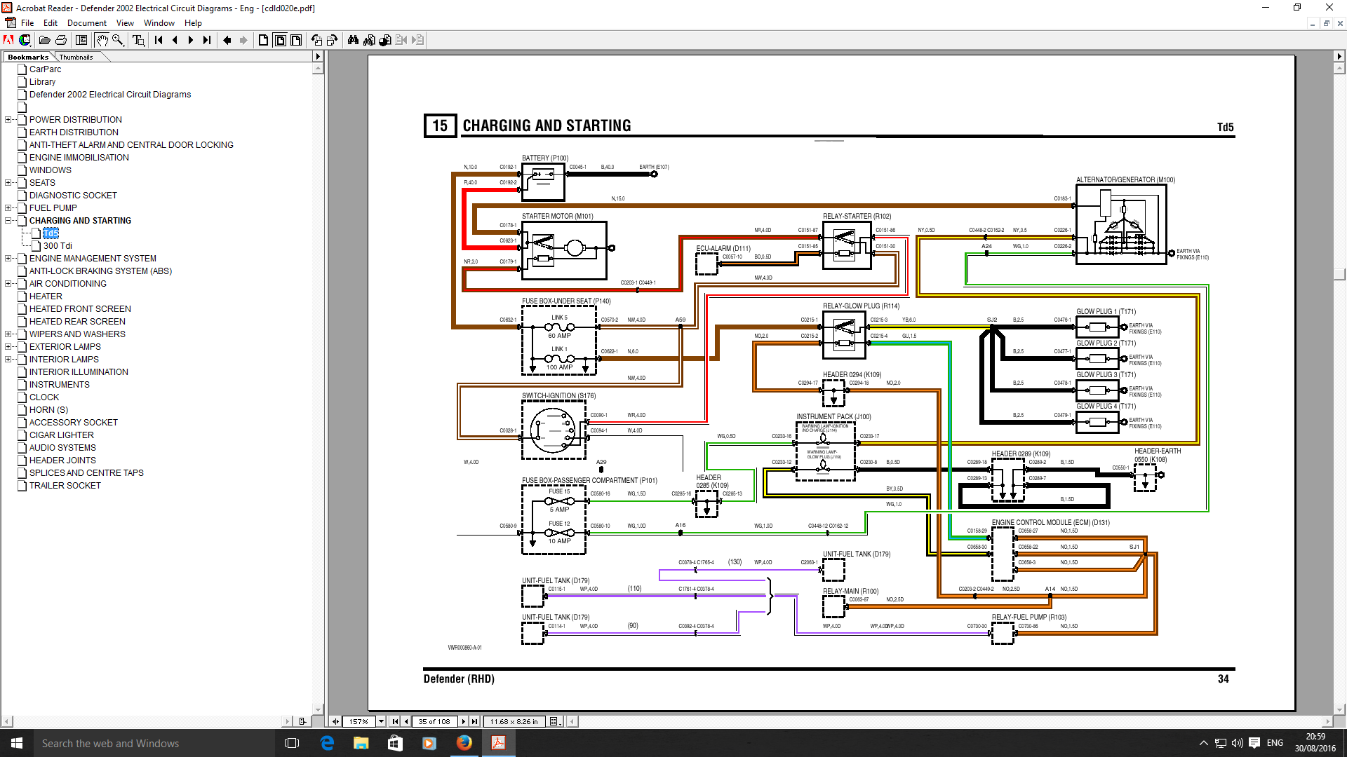Go to Last Page in toolbar
Viewport: 1347px width, 757px height.
coord(207,40)
